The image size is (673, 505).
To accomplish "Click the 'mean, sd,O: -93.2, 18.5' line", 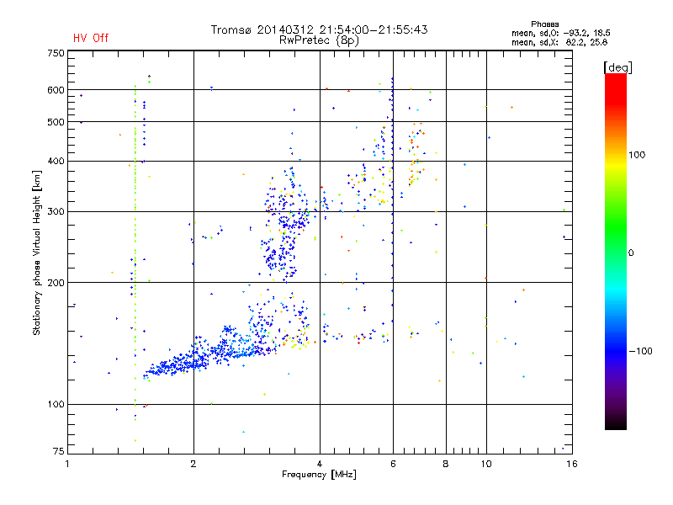I will coord(560,33).
